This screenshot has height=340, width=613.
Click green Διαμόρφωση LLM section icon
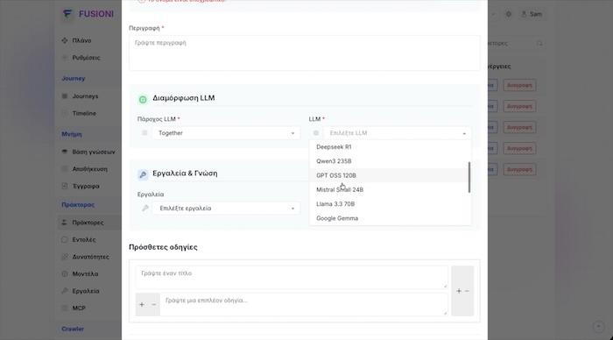143,99
